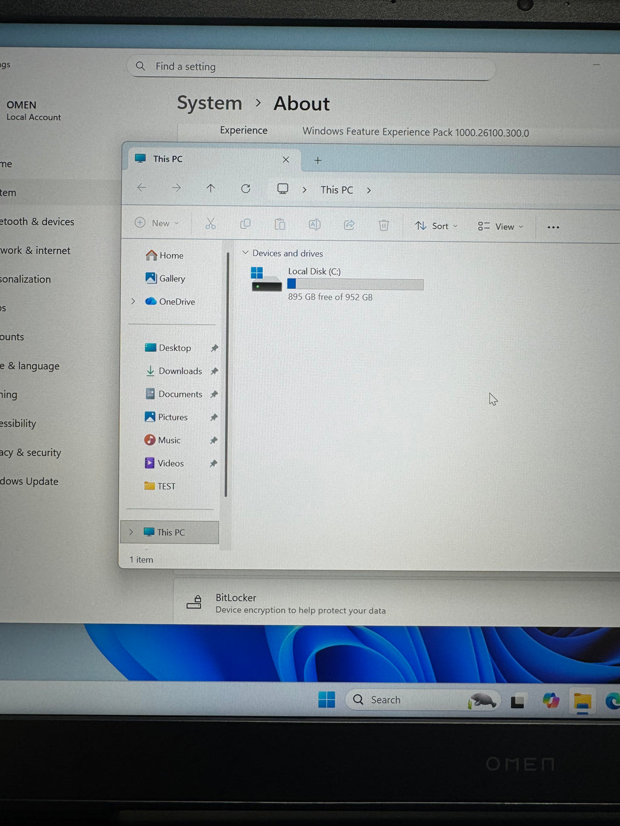The image size is (620, 826).
Task: Click the Rename icon in toolbar
Action: coord(315,225)
